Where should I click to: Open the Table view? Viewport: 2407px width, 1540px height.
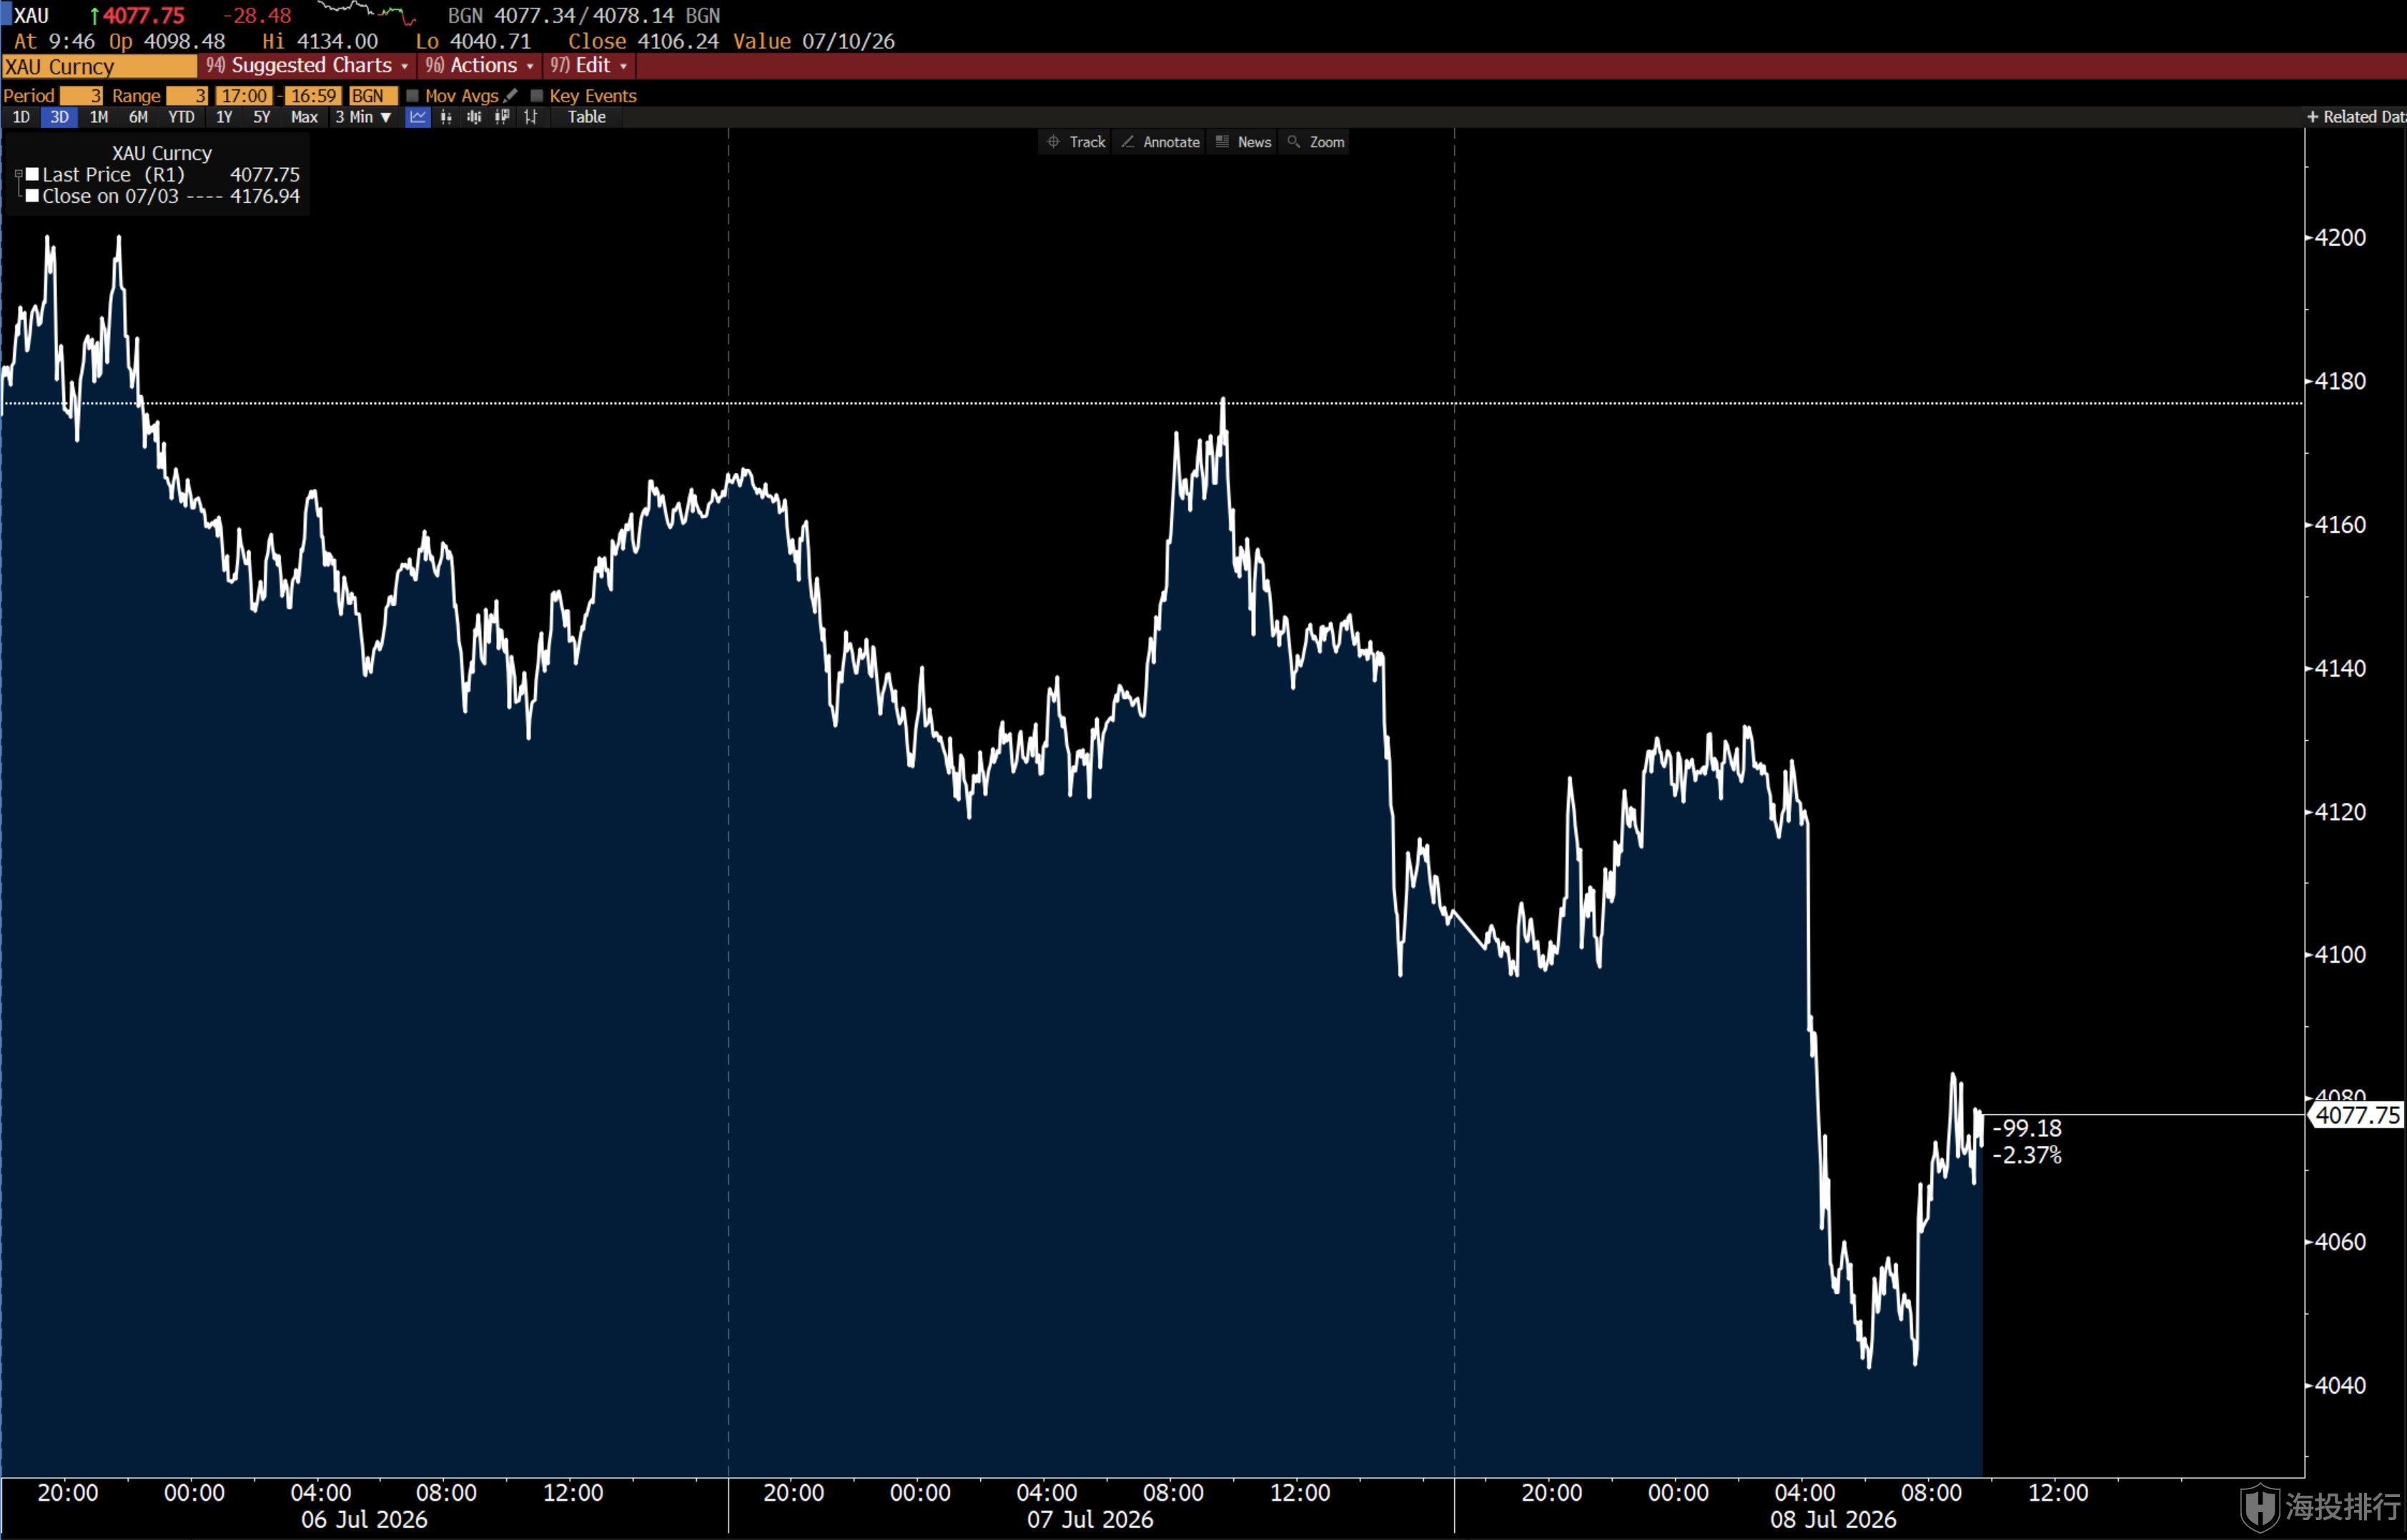pos(587,117)
